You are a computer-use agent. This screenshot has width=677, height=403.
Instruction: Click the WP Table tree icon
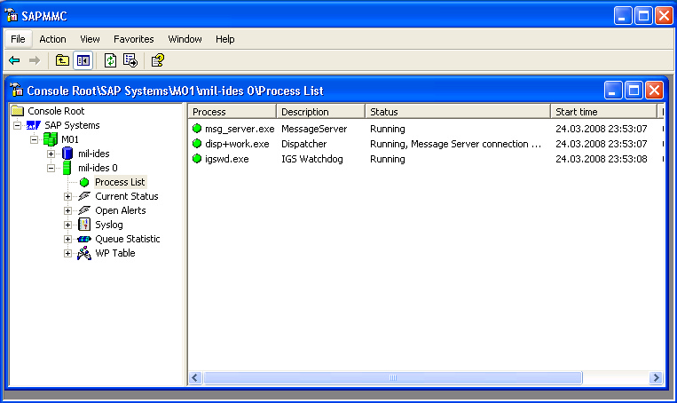click(x=84, y=253)
